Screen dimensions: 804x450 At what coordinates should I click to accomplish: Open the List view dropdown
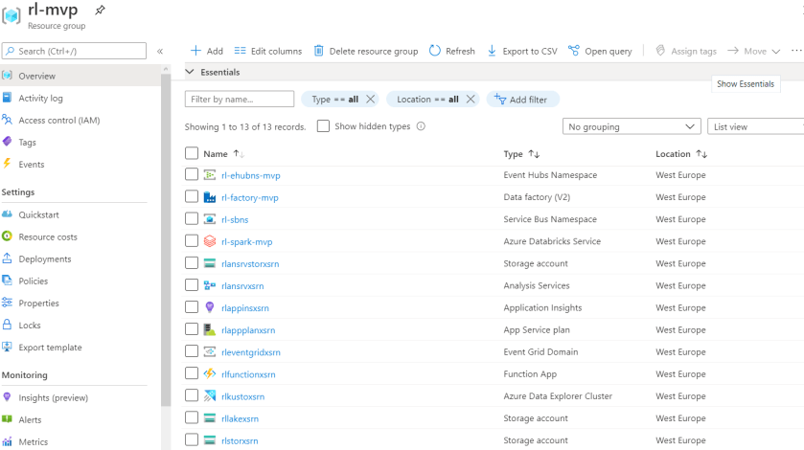point(755,126)
